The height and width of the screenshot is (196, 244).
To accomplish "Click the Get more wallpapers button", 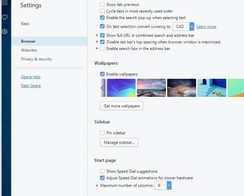I will 122,106.
